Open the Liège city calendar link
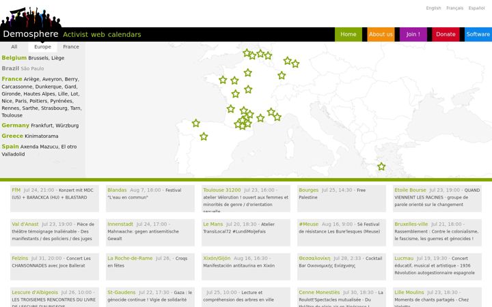 point(57,58)
